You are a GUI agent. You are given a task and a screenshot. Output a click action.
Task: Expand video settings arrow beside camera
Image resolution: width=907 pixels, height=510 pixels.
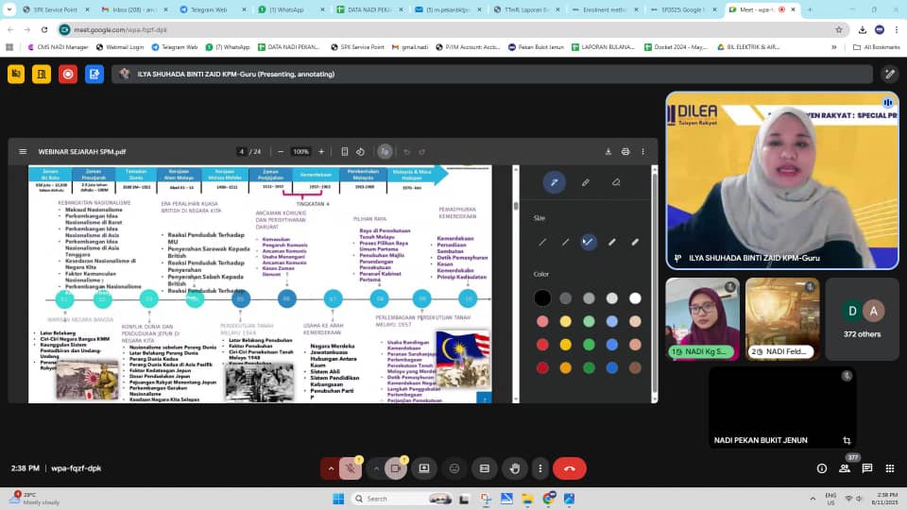tap(376, 467)
